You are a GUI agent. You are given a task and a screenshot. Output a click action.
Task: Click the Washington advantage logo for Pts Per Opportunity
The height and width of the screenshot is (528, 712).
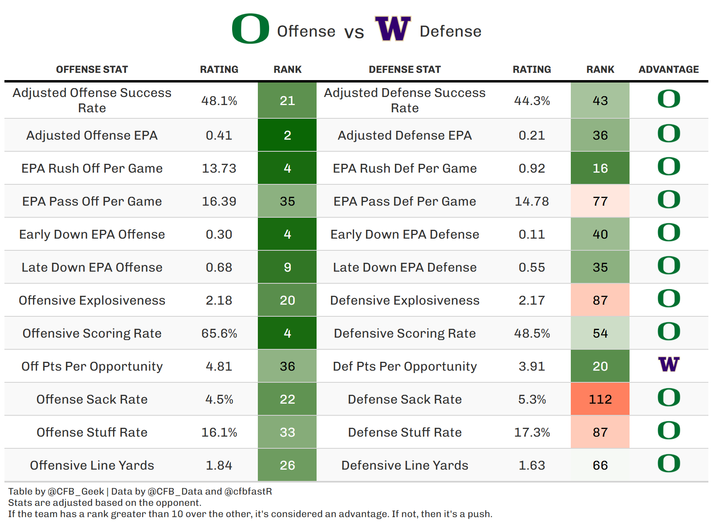[669, 365]
